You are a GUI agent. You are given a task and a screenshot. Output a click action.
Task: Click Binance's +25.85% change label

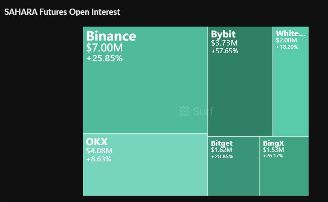coord(104,58)
